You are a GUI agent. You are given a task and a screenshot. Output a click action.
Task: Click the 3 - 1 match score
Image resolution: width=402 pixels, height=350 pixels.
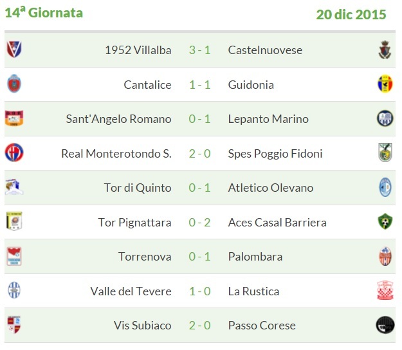click(x=200, y=50)
